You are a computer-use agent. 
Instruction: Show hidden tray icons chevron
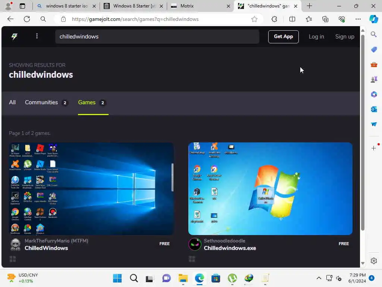319,278
